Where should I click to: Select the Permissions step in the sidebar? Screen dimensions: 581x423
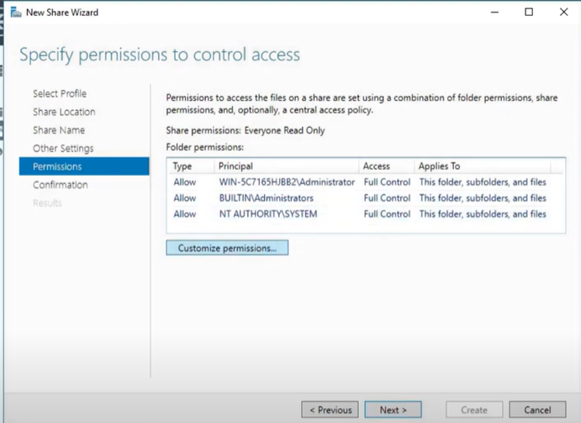(x=84, y=166)
